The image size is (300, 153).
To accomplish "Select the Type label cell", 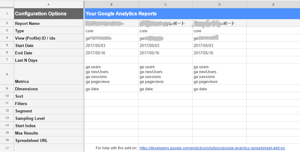I will [48, 31].
